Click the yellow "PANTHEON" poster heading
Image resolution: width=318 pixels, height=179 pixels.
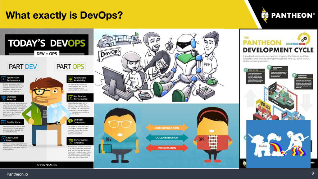click(262, 43)
